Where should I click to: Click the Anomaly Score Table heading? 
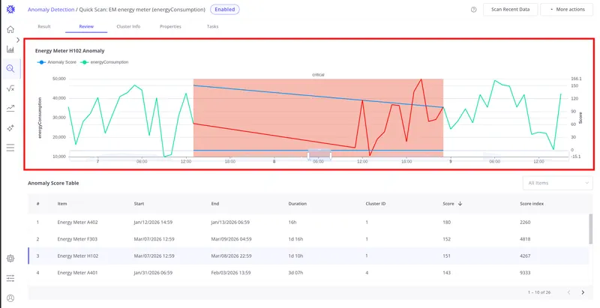(x=53, y=183)
